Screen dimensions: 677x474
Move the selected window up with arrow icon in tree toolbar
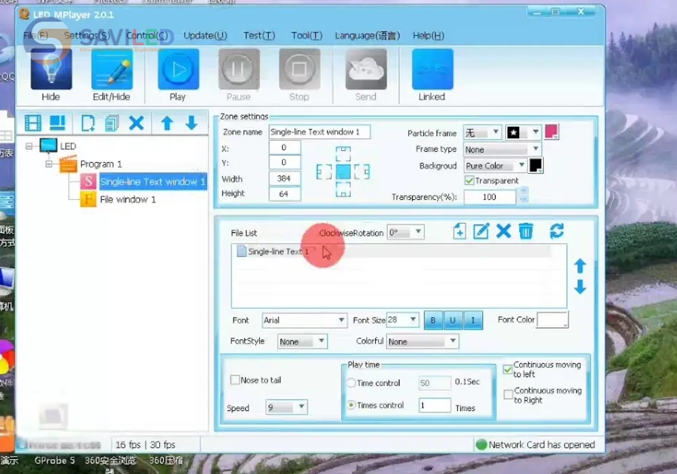pyautogui.click(x=167, y=123)
